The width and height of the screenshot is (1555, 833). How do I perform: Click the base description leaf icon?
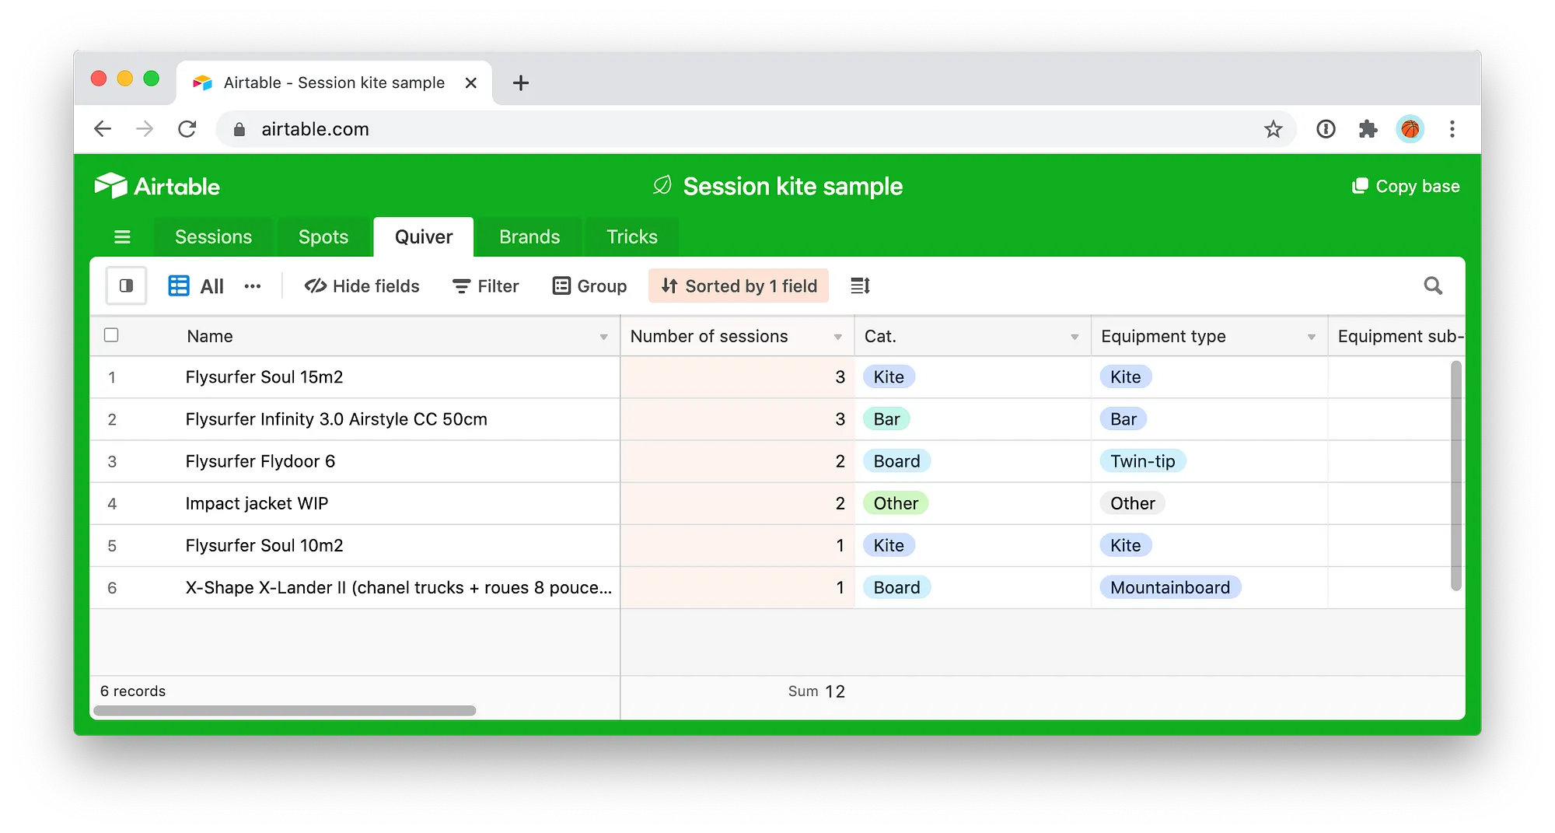point(662,186)
